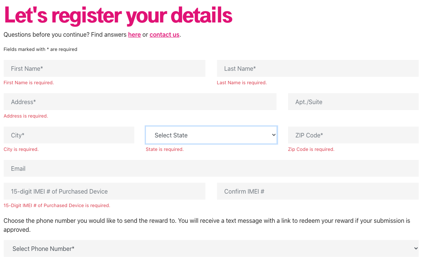Focus the Last Name text box
The height and width of the screenshot is (261, 431).
coord(317,69)
